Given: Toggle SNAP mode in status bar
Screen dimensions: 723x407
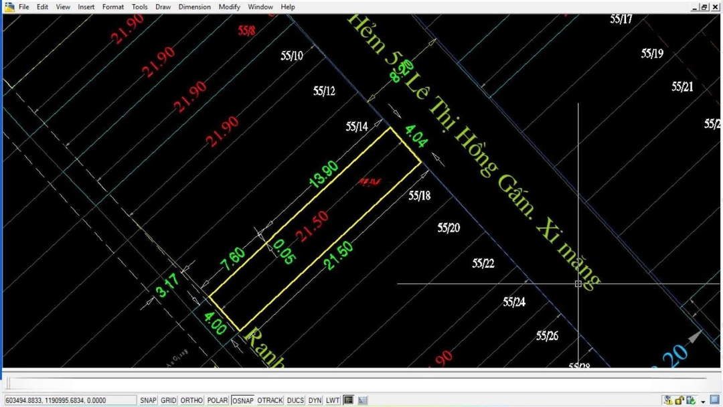Looking at the screenshot, I should pos(148,400).
